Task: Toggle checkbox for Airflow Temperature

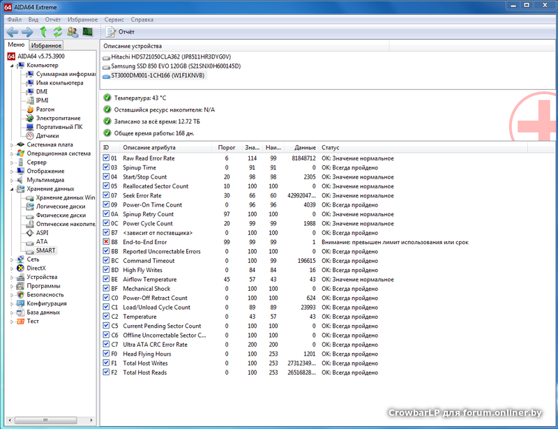Action: tap(106, 279)
